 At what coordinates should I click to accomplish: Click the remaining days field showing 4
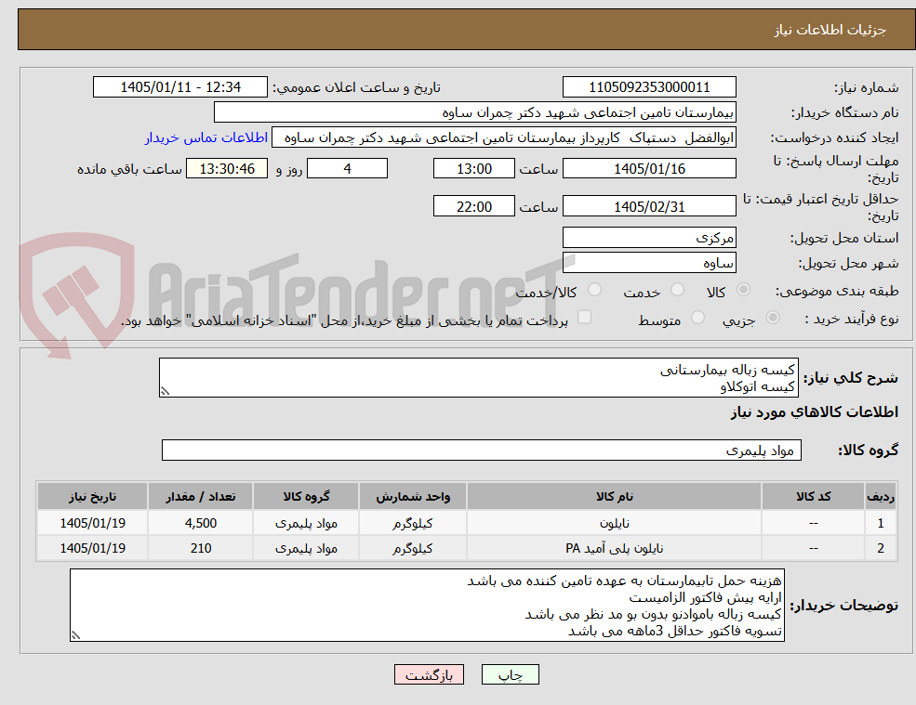[347, 169]
